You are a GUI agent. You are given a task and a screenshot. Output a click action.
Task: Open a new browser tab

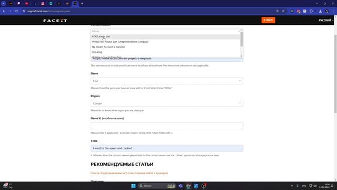(82, 4)
